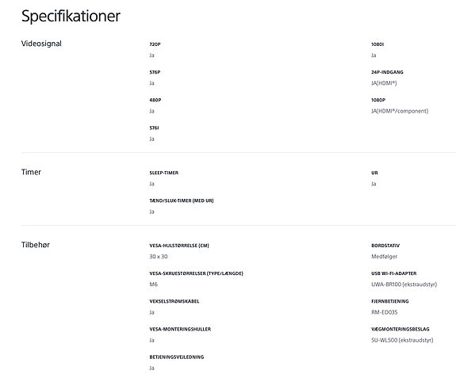Click the JA(HDMI/component) value under 1080P
This screenshot has height=378, width=456.
pyautogui.click(x=400, y=111)
